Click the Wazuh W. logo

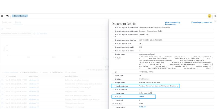[x=8, y=16]
